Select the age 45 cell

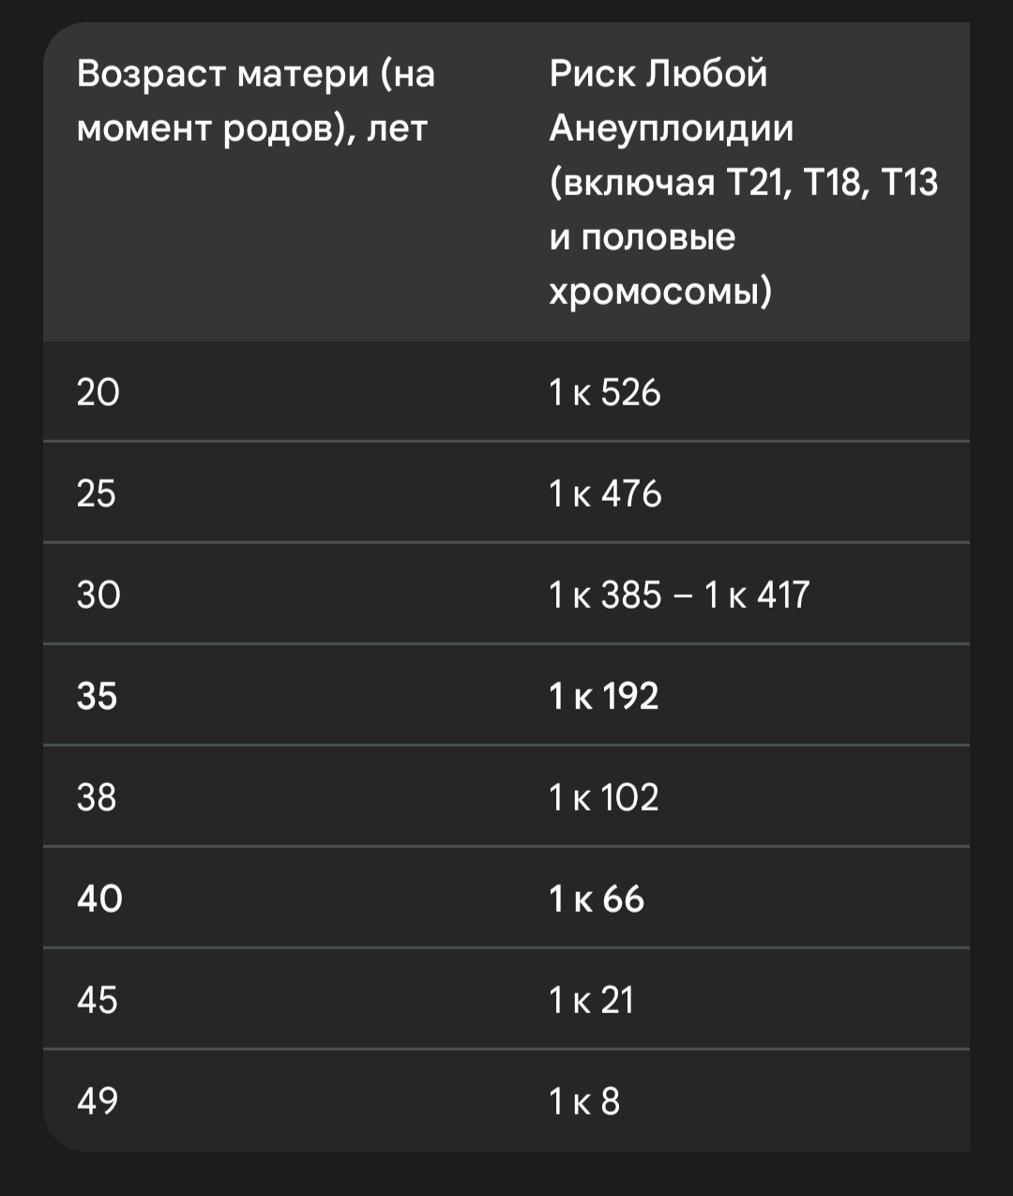point(98,1000)
